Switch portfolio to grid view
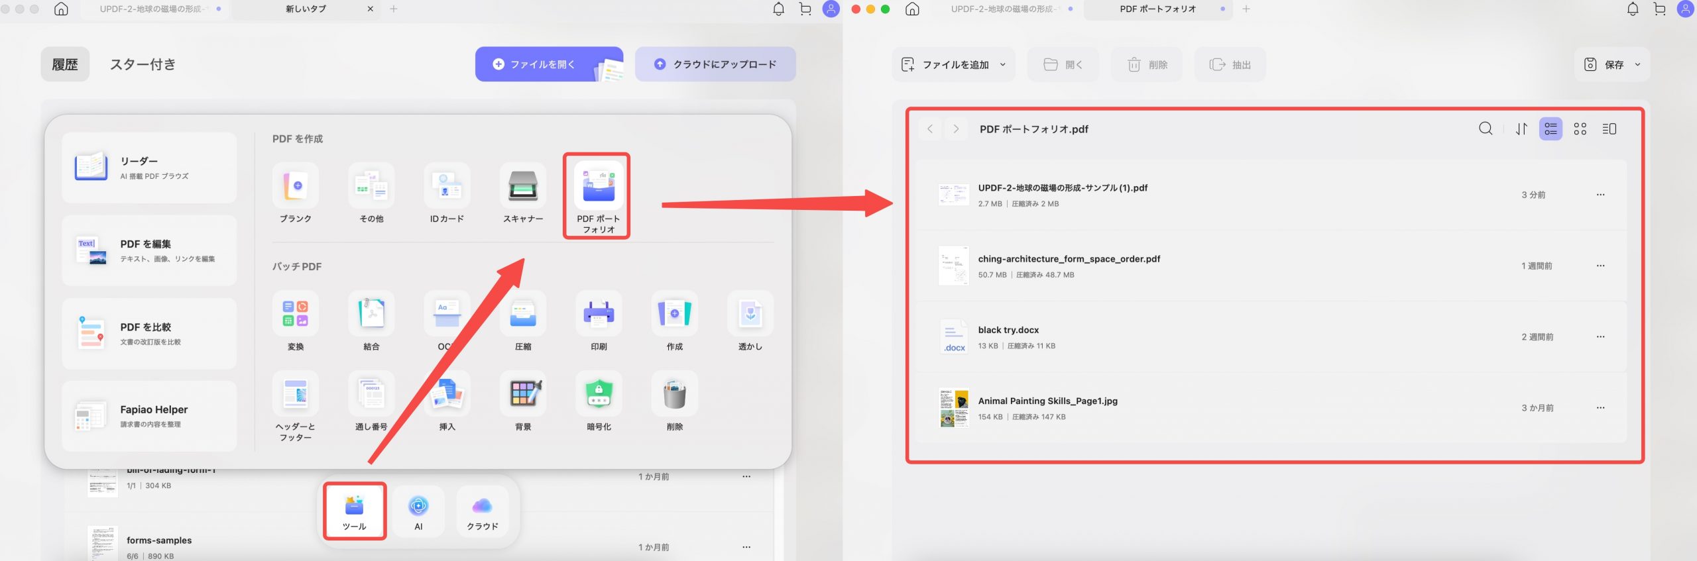Screen dimensions: 1697x561 click(1580, 128)
